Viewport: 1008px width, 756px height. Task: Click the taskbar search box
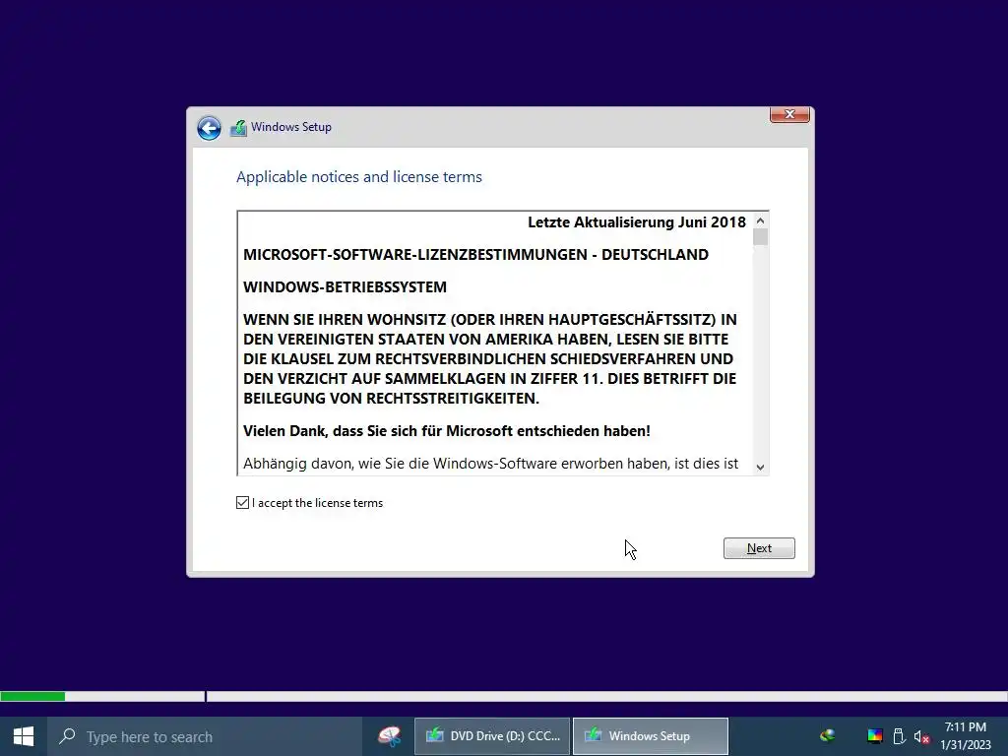(x=205, y=736)
